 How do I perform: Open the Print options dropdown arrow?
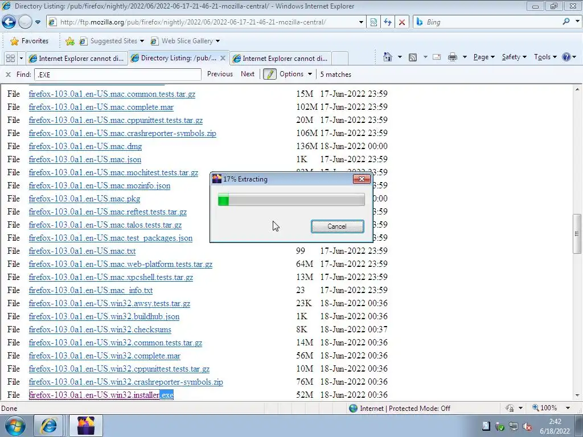pyautogui.click(x=465, y=57)
